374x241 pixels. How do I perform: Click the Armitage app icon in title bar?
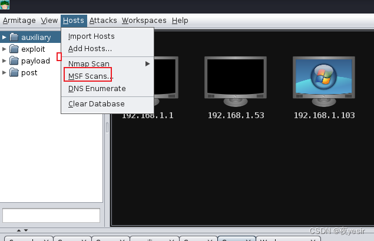[5, 5]
